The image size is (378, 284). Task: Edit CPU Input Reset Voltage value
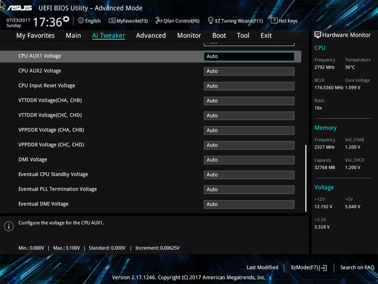pos(249,86)
